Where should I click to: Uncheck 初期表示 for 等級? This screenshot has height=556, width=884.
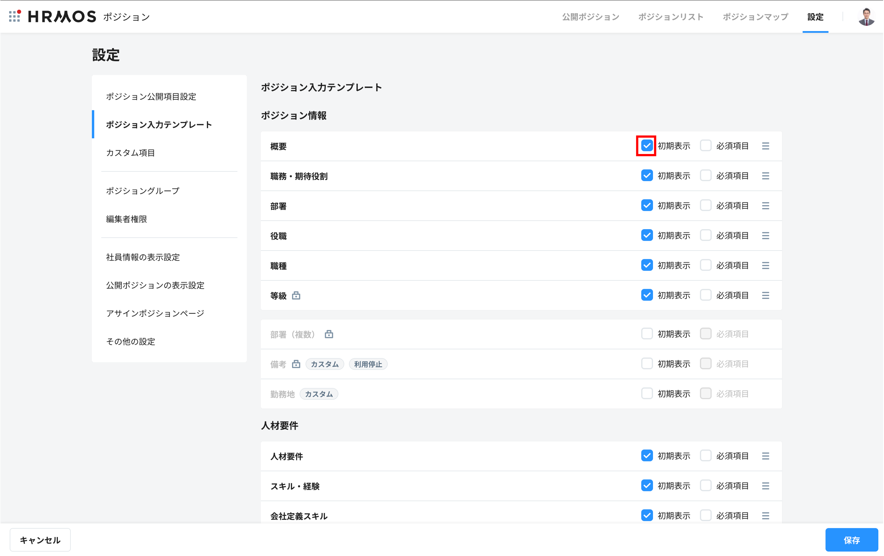tap(647, 295)
